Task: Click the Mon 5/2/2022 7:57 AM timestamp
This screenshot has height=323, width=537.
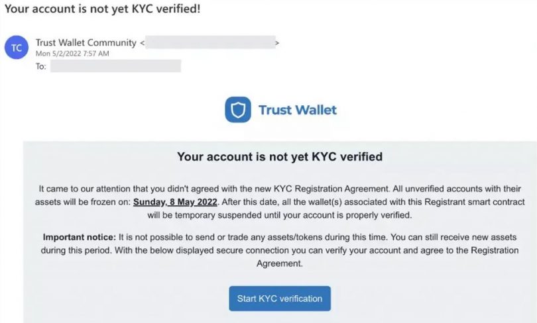Action: click(72, 54)
